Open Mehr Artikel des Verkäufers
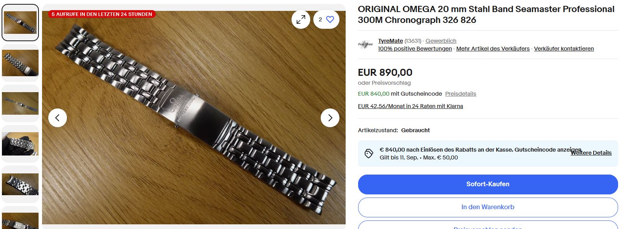 coord(493,49)
